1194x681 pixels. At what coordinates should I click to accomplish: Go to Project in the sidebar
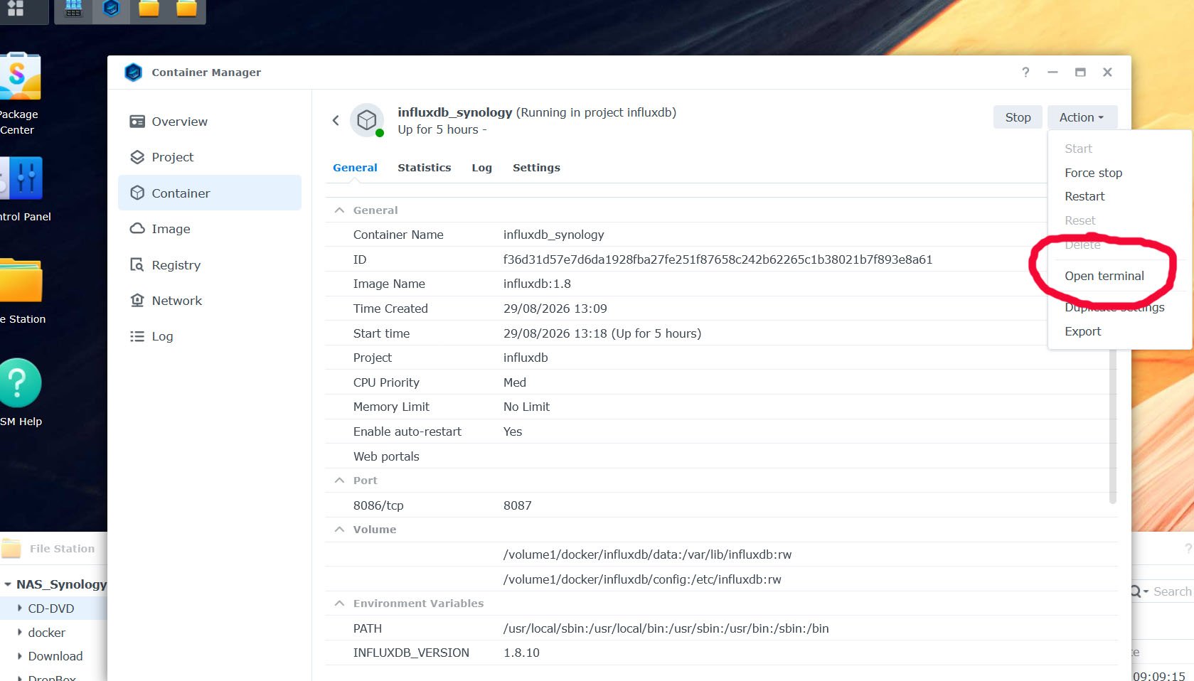(x=210, y=157)
